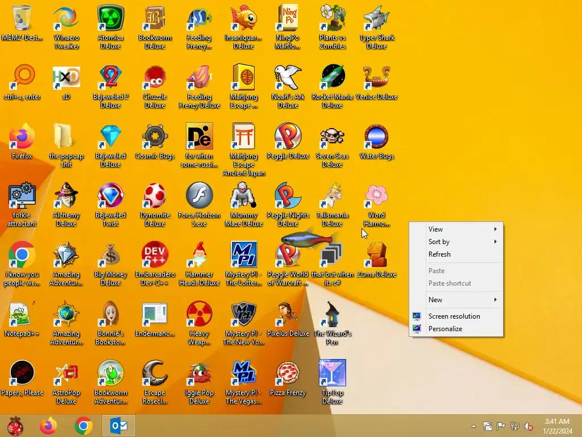Show hidden tray icons arrow
This screenshot has height=437, width=582.
pyautogui.click(x=473, y=426)
